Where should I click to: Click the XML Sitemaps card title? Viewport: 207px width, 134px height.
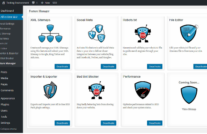pos(40,20)
